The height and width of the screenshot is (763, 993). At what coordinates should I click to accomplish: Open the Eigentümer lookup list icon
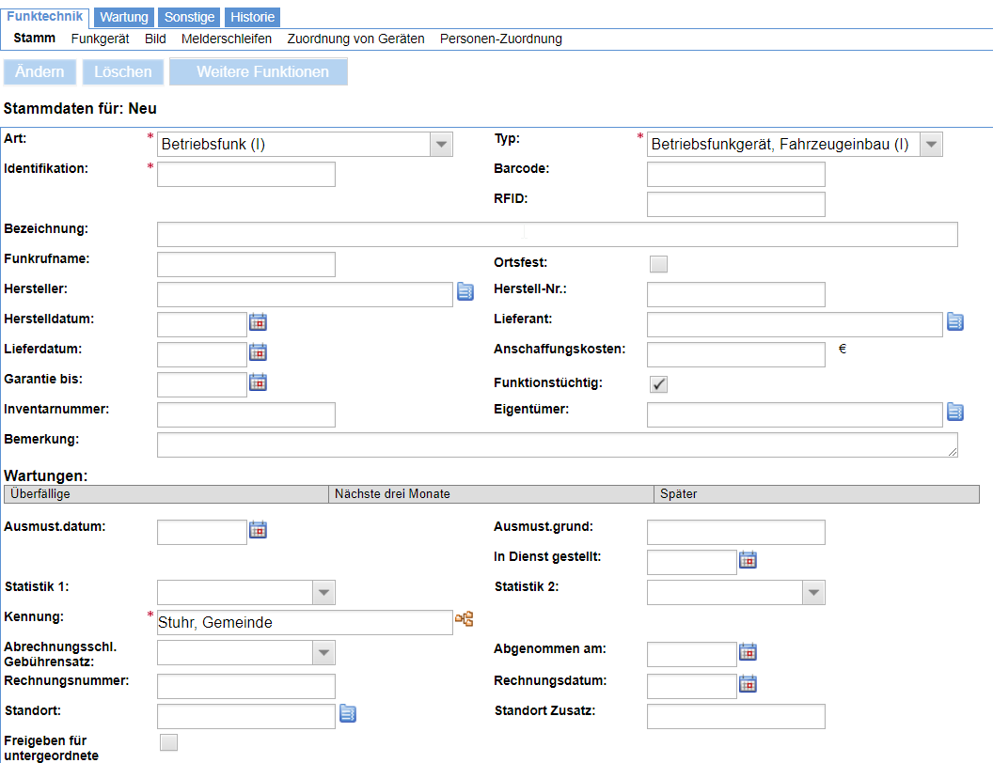[x=955, y=412]
